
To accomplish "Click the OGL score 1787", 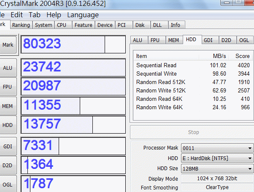I will coord(38,183).
